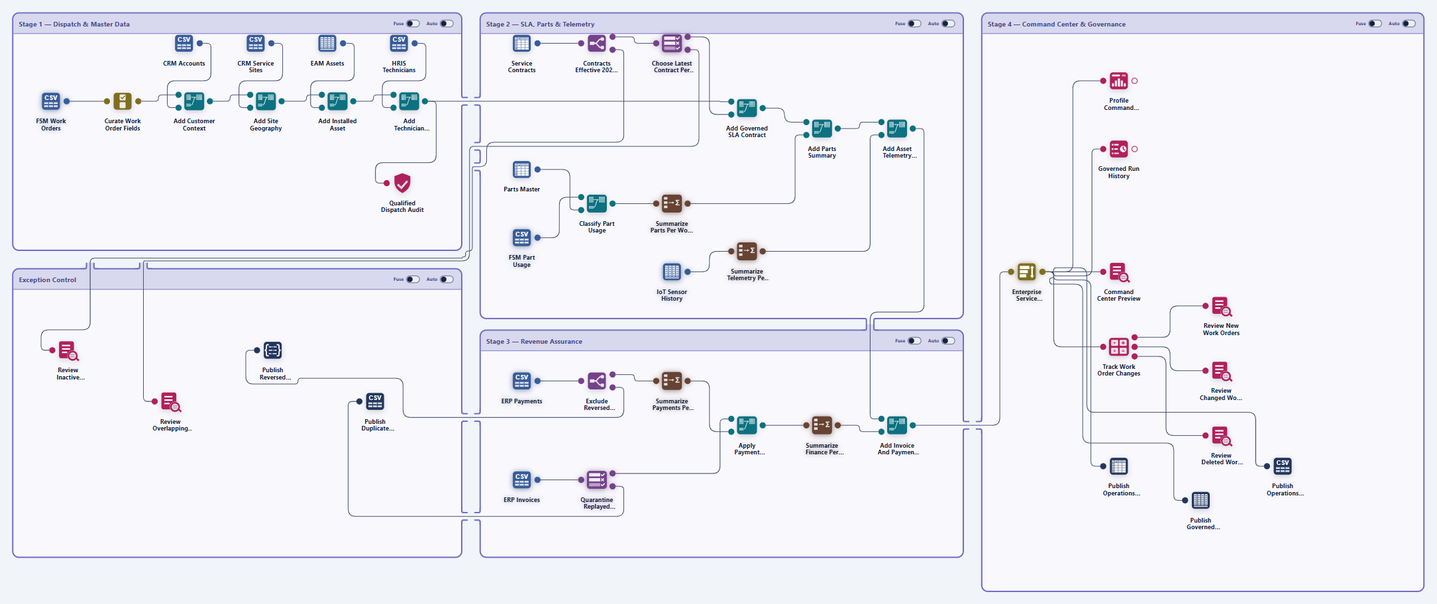Select the CRM Accounts CSV source icon

184,44
